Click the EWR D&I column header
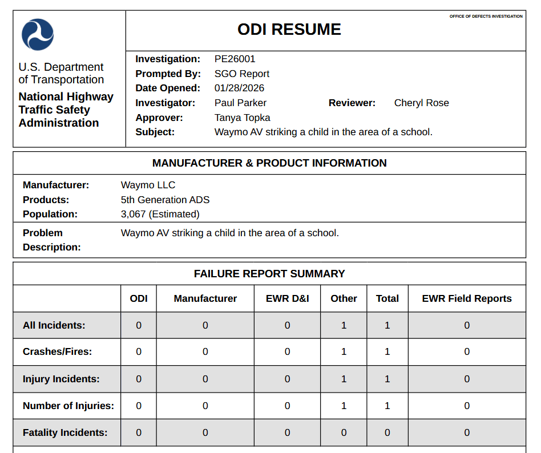 tap(287, 298)
